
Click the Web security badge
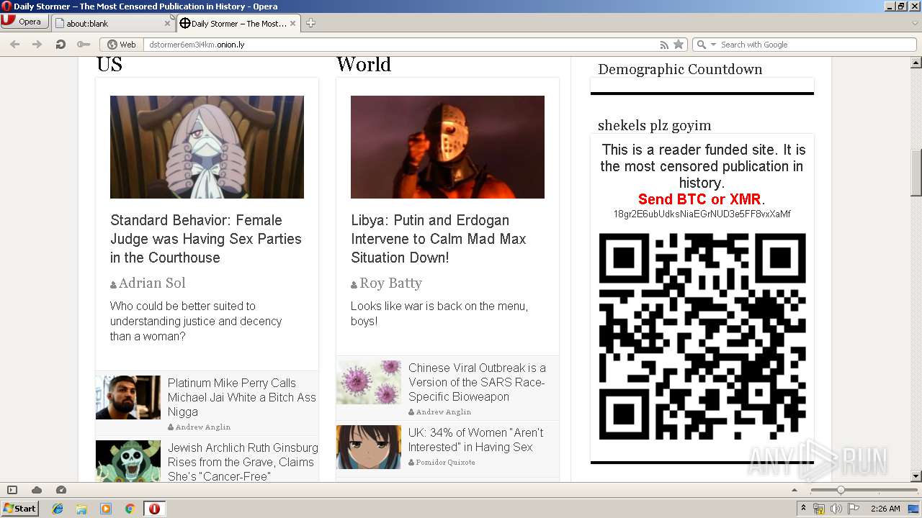122,45
